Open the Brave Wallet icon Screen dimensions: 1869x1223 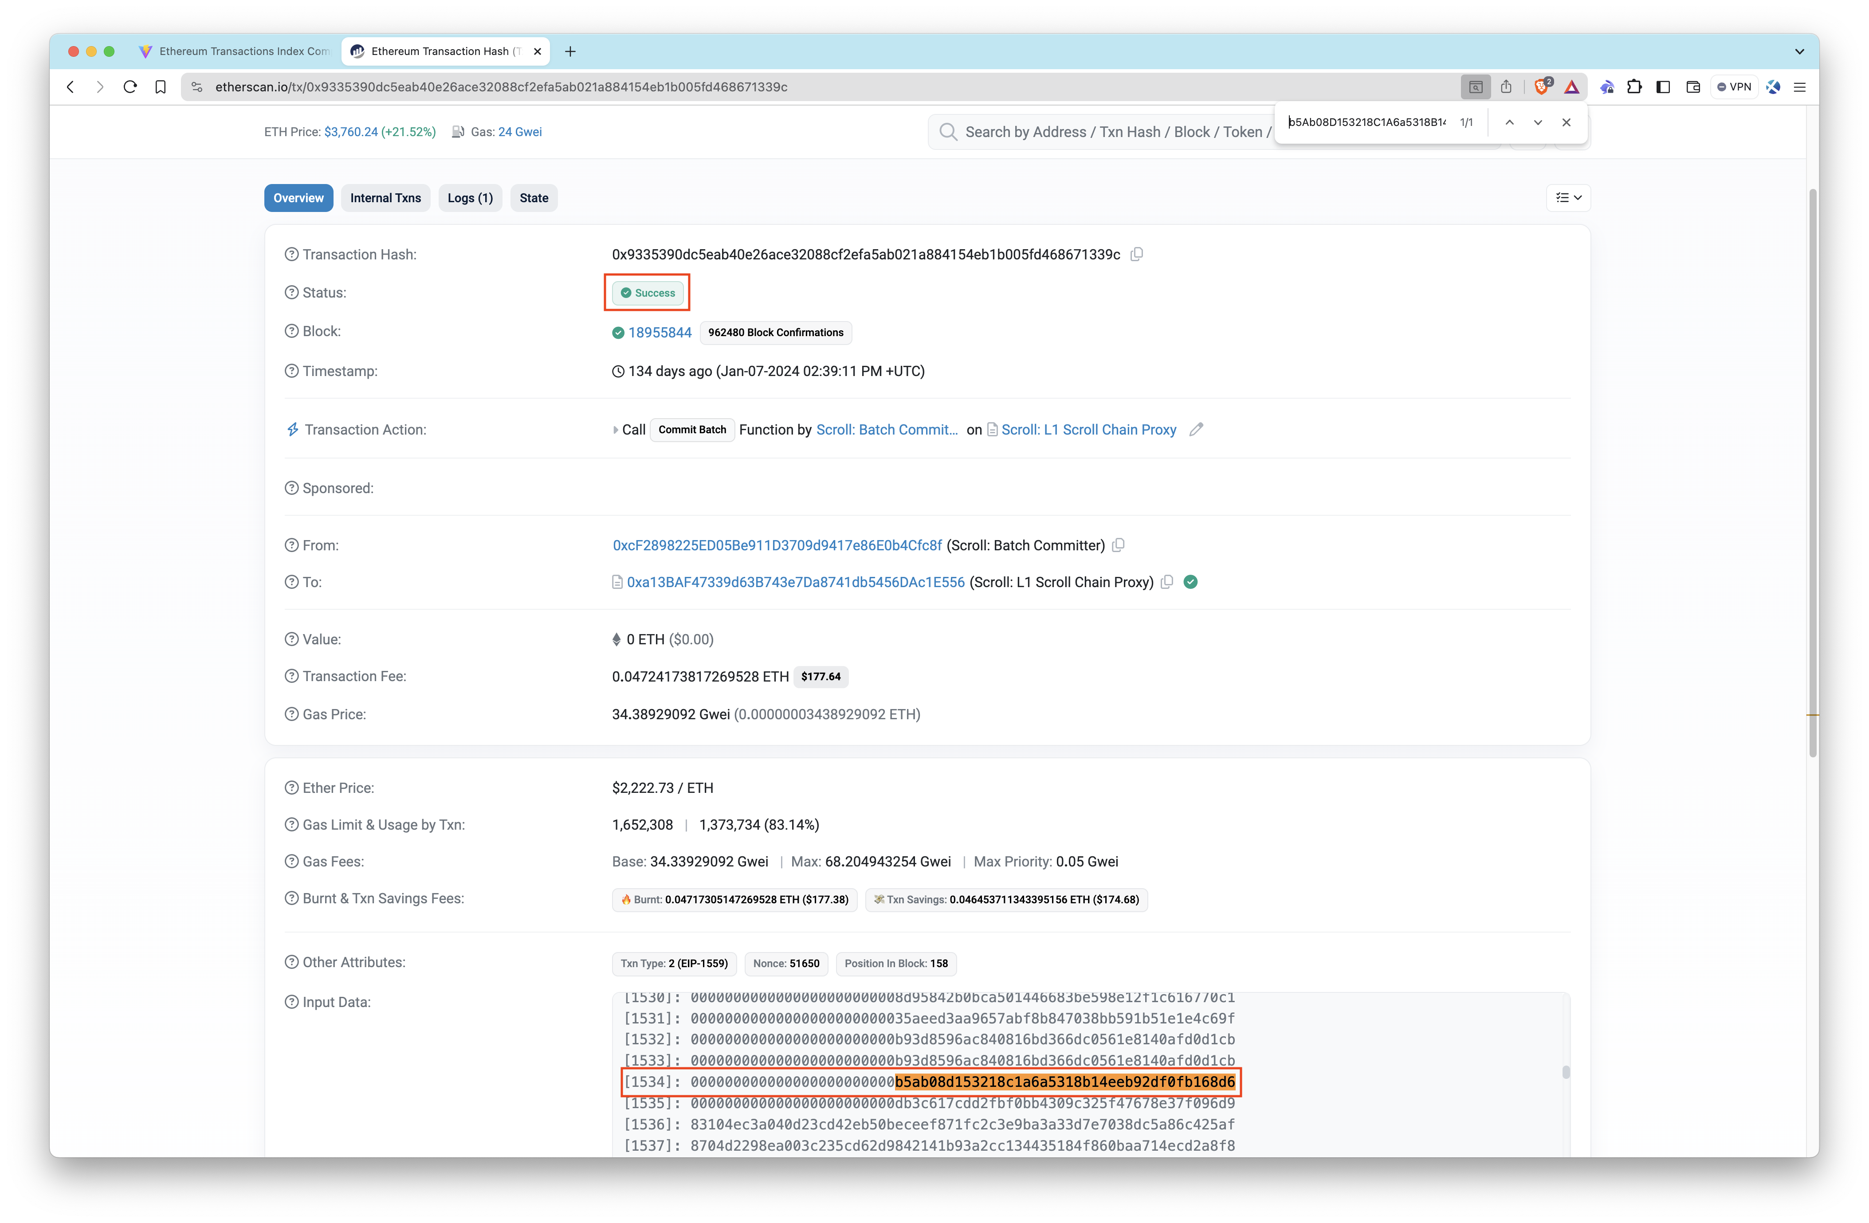[1692, 87]
